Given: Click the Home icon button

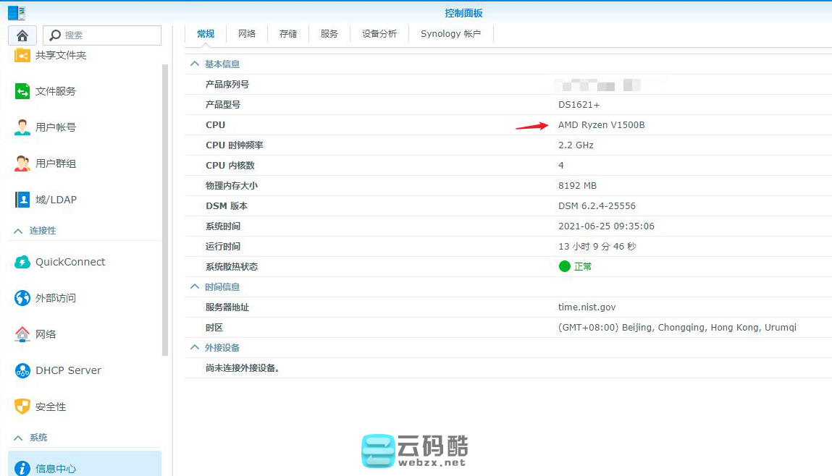Looking at the screenshot, I should [22, 35].
